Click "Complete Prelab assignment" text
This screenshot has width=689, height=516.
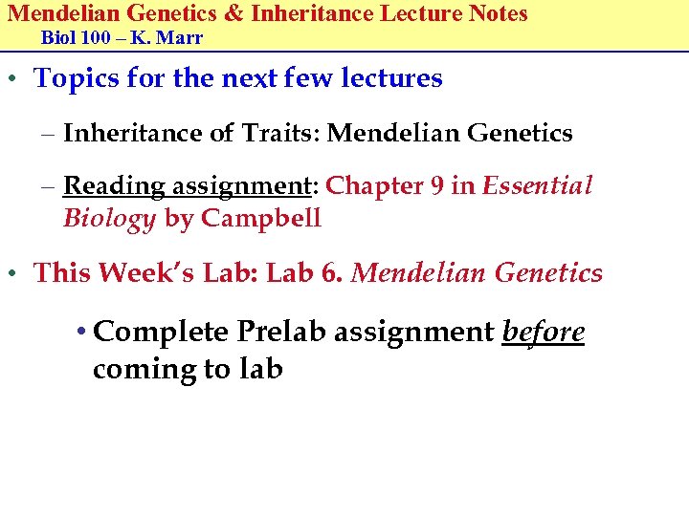click(x=295, y=333)
